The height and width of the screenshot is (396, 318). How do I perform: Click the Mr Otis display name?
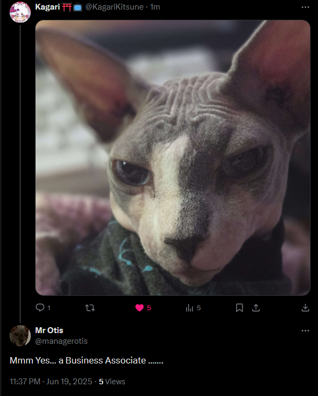49,330
